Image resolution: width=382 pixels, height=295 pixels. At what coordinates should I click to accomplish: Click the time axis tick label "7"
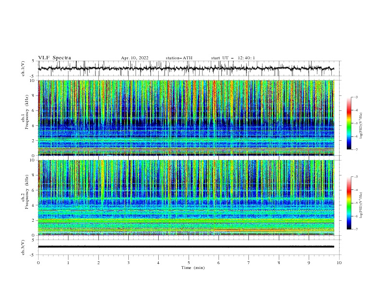tap(249, 263)
